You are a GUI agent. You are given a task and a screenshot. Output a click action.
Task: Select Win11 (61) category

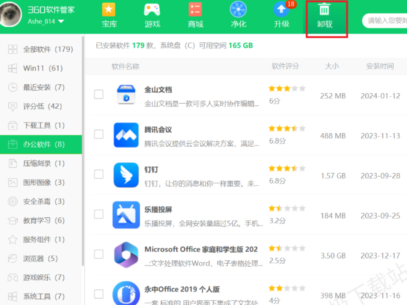[41, 68]
